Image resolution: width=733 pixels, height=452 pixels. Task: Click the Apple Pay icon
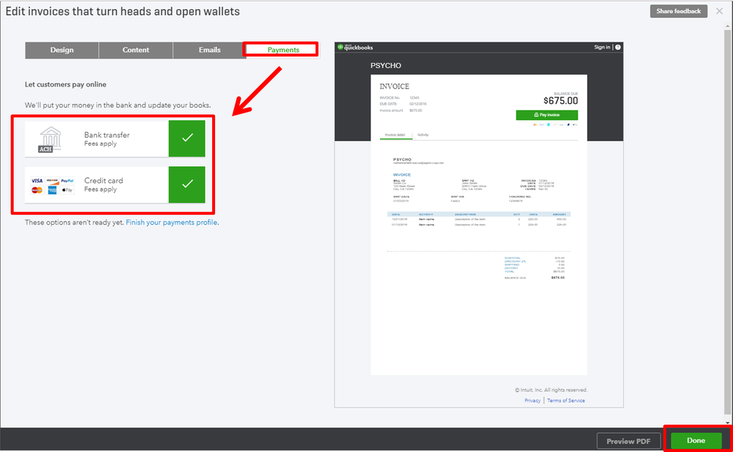(x=67, y=189)
